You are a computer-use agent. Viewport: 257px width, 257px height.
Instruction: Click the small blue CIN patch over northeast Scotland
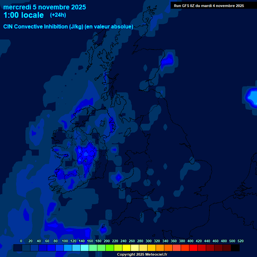coord(167,61)
